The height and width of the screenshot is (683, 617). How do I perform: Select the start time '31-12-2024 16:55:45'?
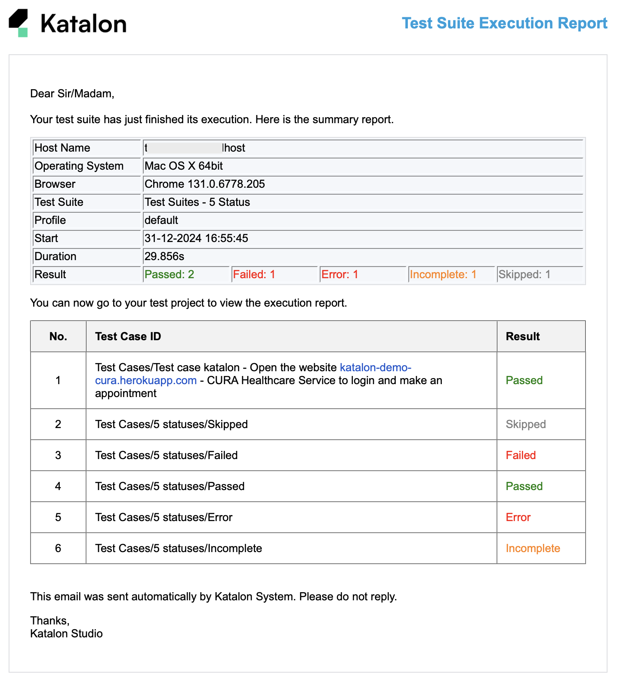coord(196,238)
